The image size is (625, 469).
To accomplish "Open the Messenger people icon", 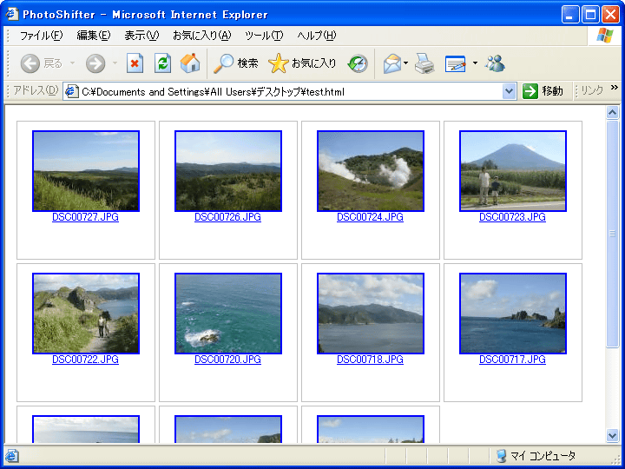I will [495, 63].
